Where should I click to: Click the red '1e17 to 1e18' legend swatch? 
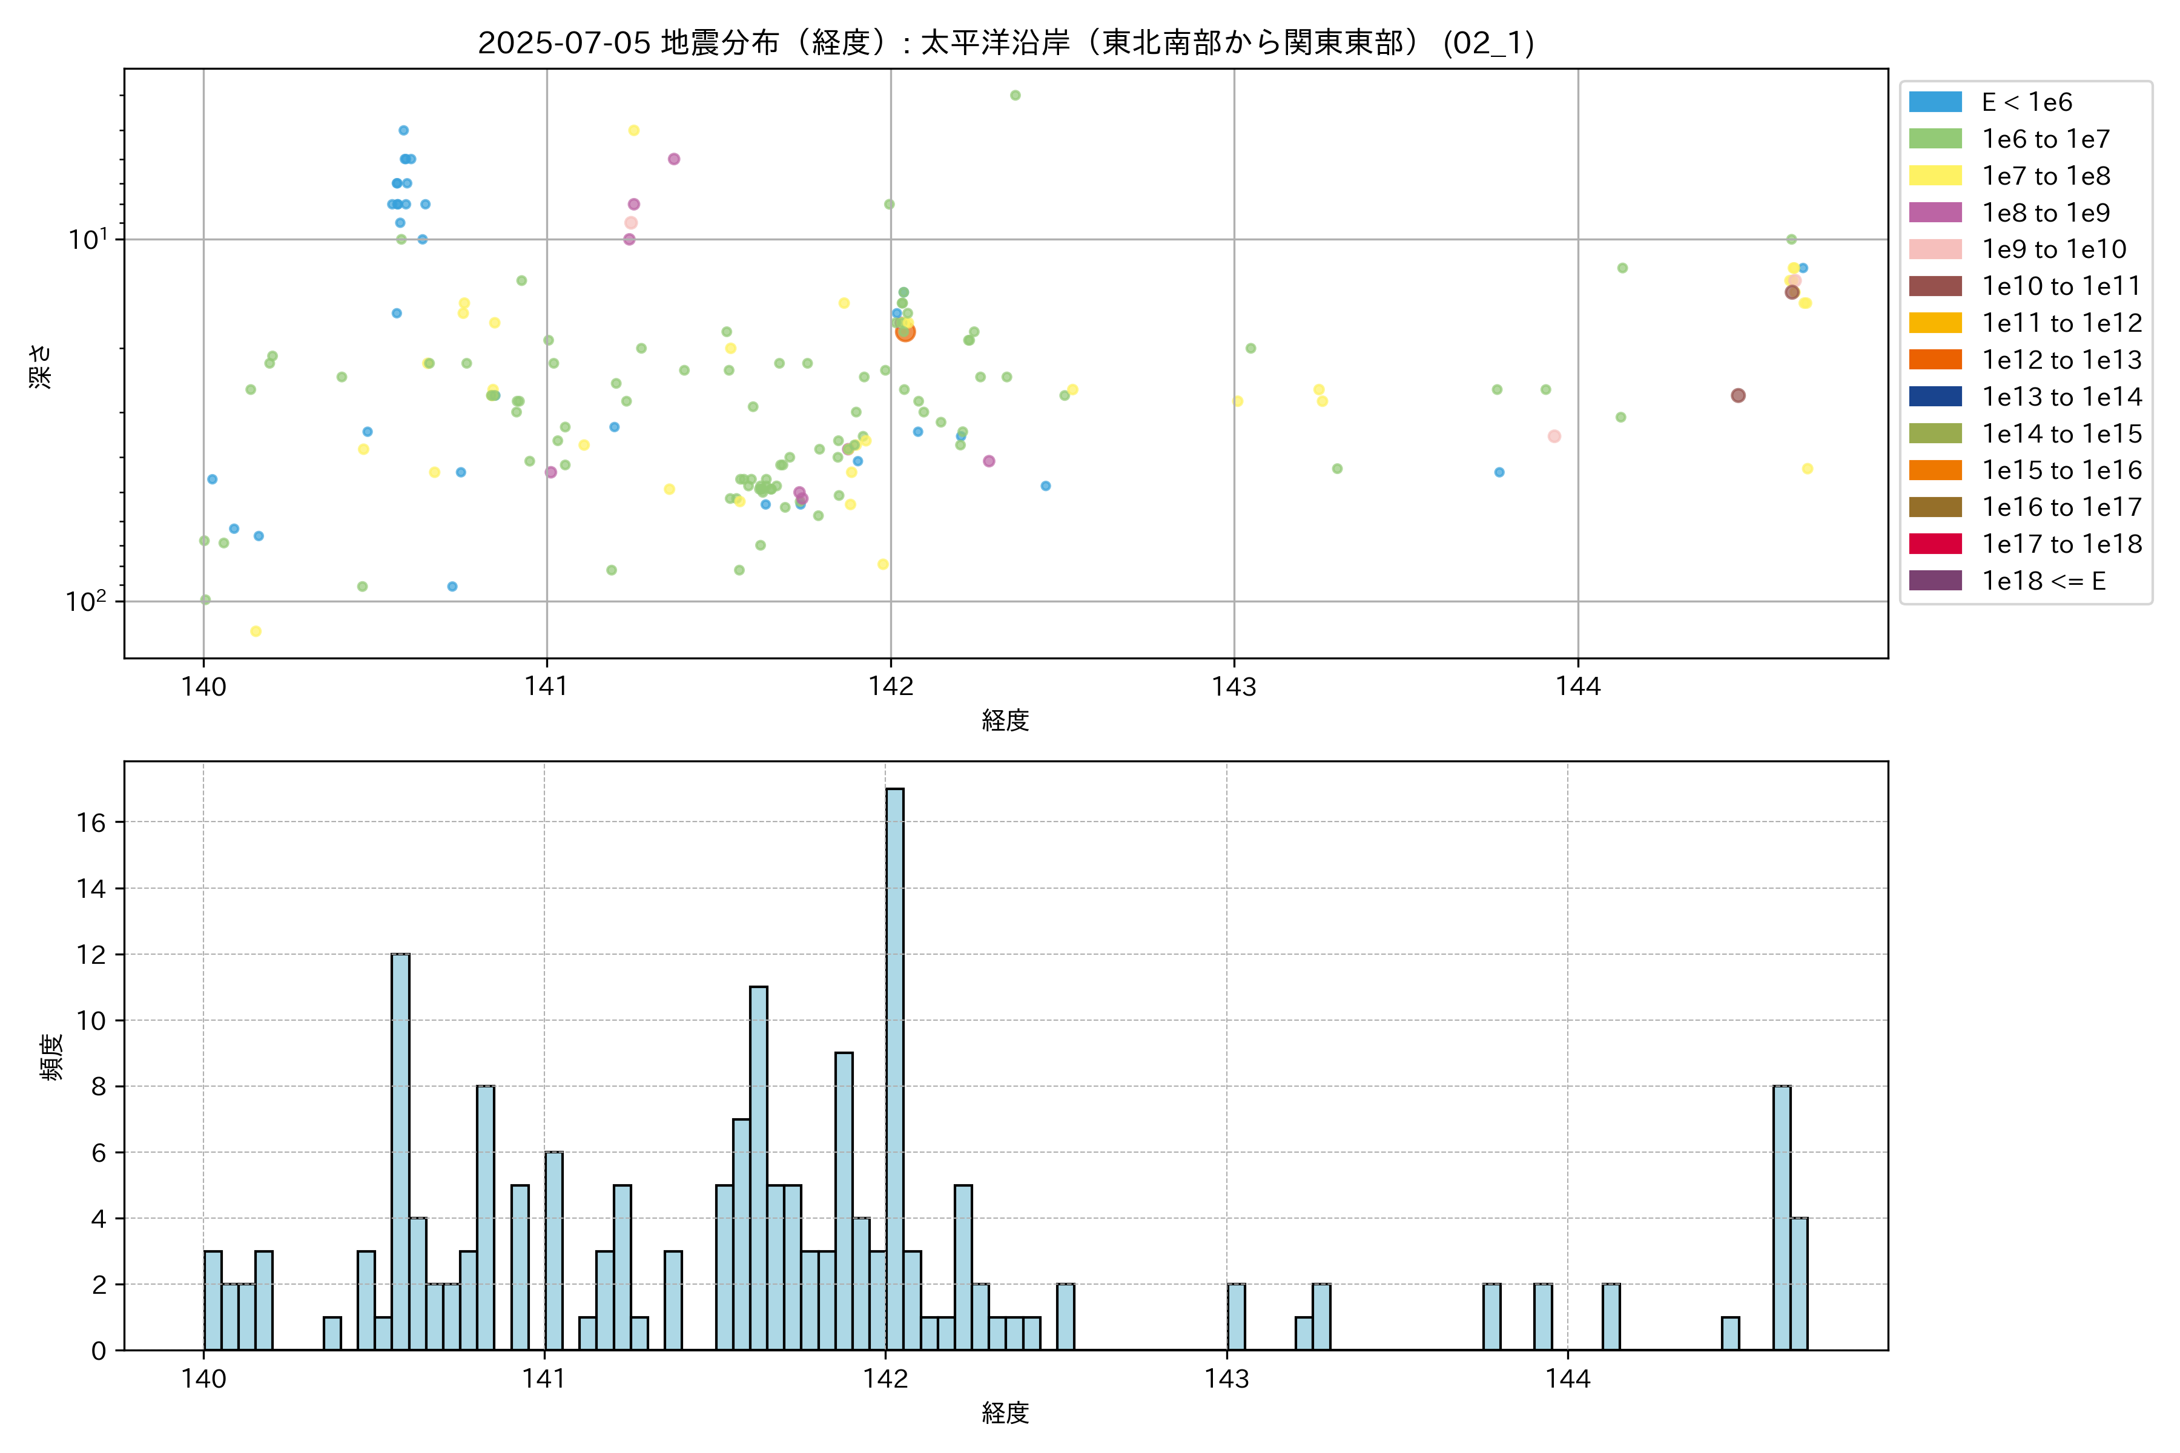coord(1934,544)
